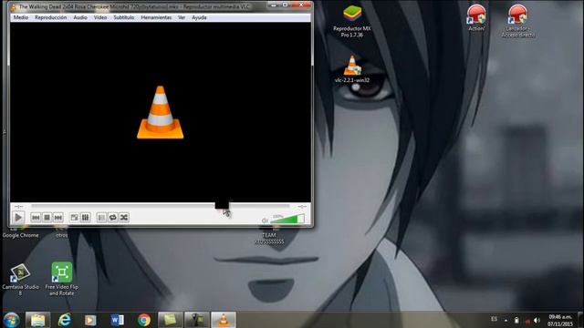Viewport: 584px width, 328px height.
Task: Click the VLC window title bar icon
Action: [14, 7]
